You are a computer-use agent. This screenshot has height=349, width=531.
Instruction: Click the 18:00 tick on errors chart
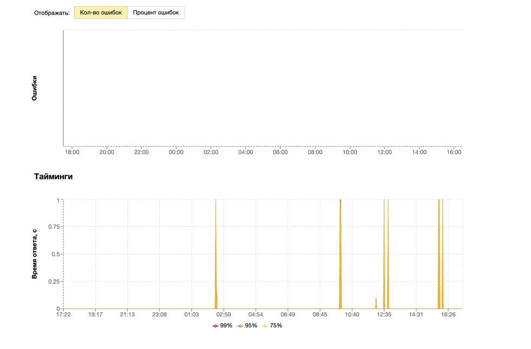point(72,152)
